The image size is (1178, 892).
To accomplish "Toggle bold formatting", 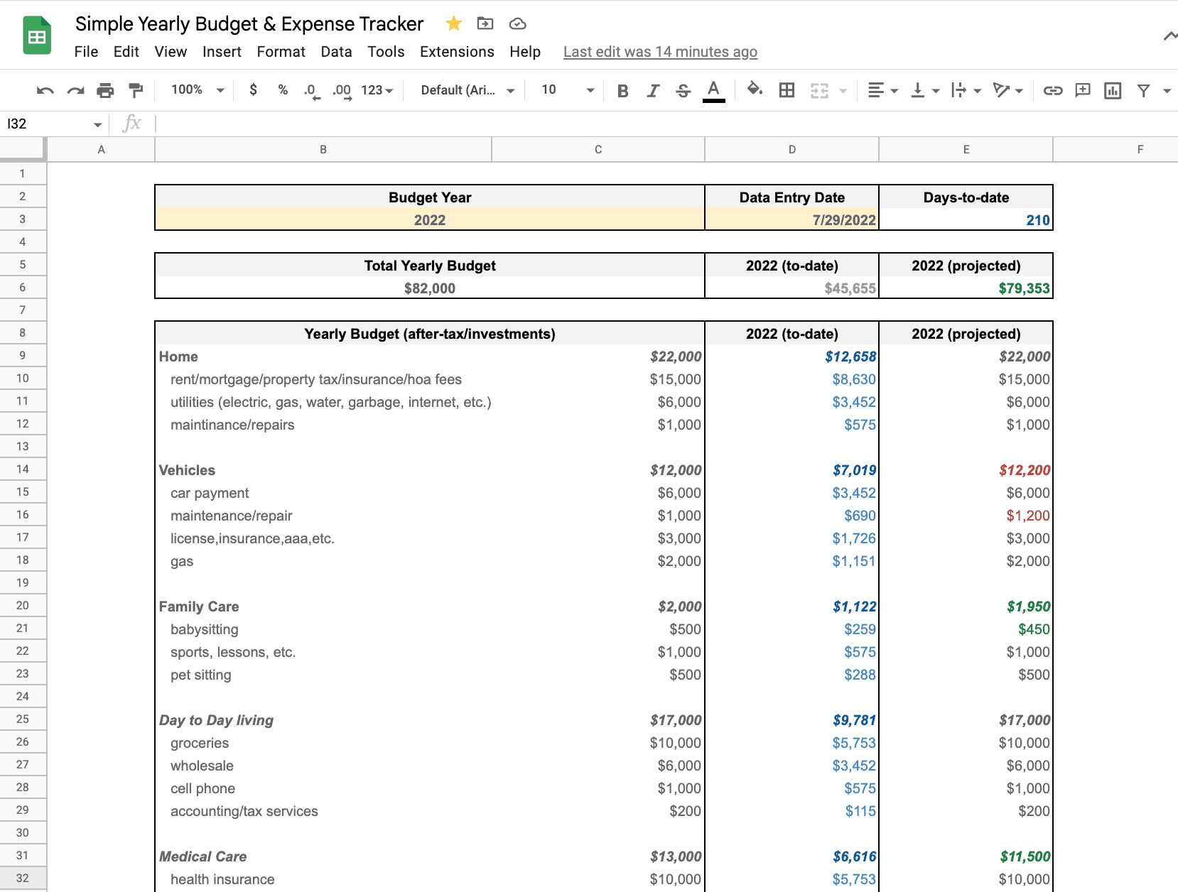I will tap(623, 90).
